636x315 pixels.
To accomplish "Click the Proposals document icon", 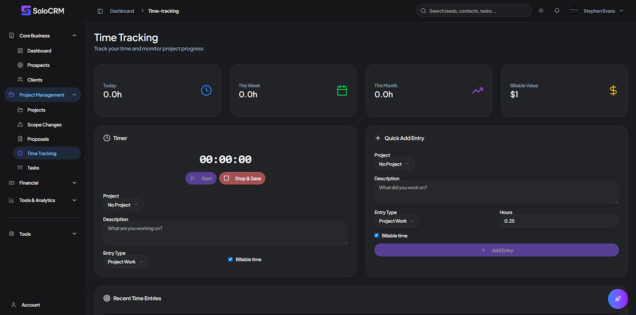I will [20, 139].
